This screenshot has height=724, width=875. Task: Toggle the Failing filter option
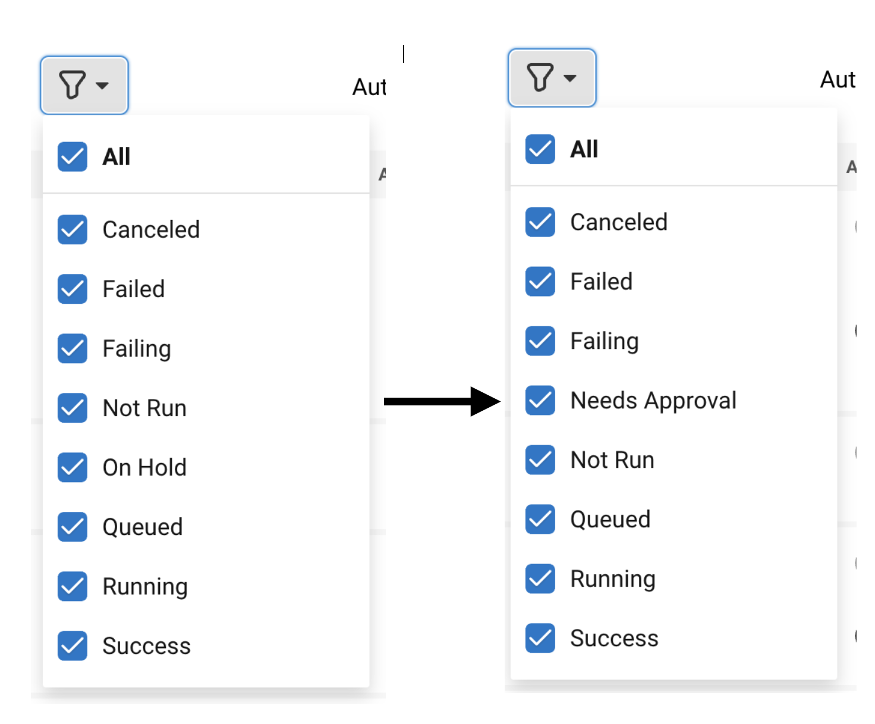pos(72,348)
